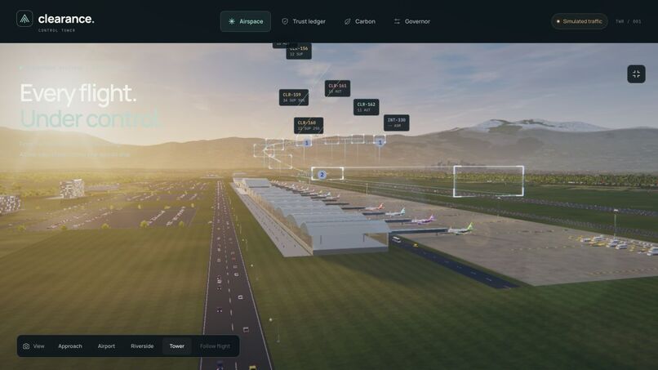
Task: Open the Carbon tab
Action: [360, 21]
